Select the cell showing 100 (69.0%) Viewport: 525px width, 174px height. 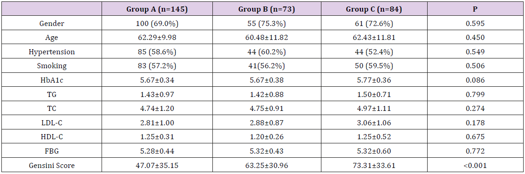[157, 24]
